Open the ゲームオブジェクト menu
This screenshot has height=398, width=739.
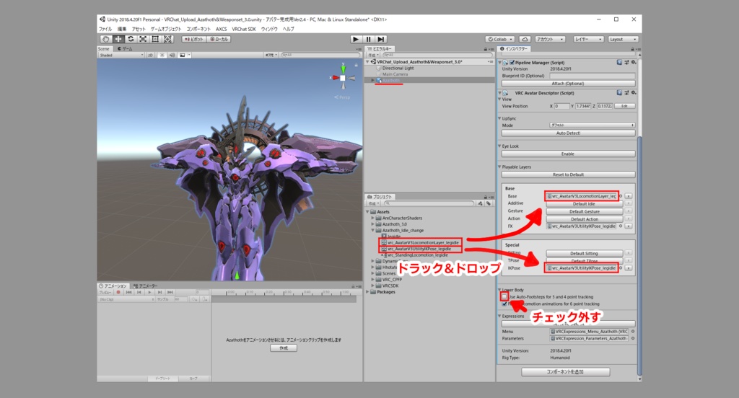click(166, 30)
